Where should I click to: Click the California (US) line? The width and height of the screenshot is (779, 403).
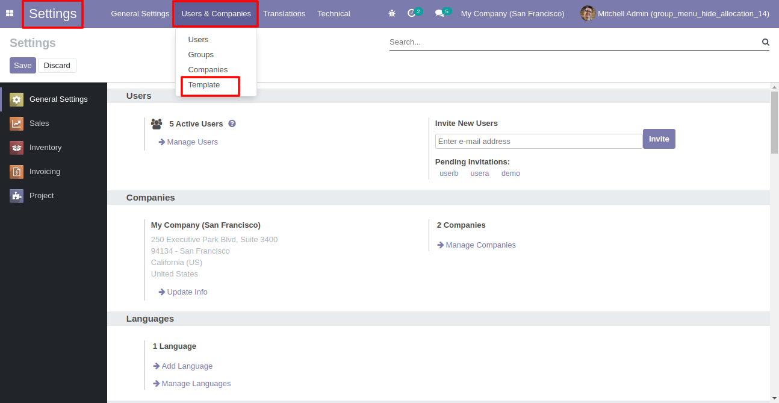coord(176,263)
